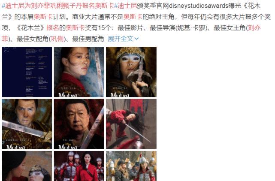The width and height of the screenshot is (275, 181).
Task: Open still of soldiers in red armor
Action: pos(79,166)
